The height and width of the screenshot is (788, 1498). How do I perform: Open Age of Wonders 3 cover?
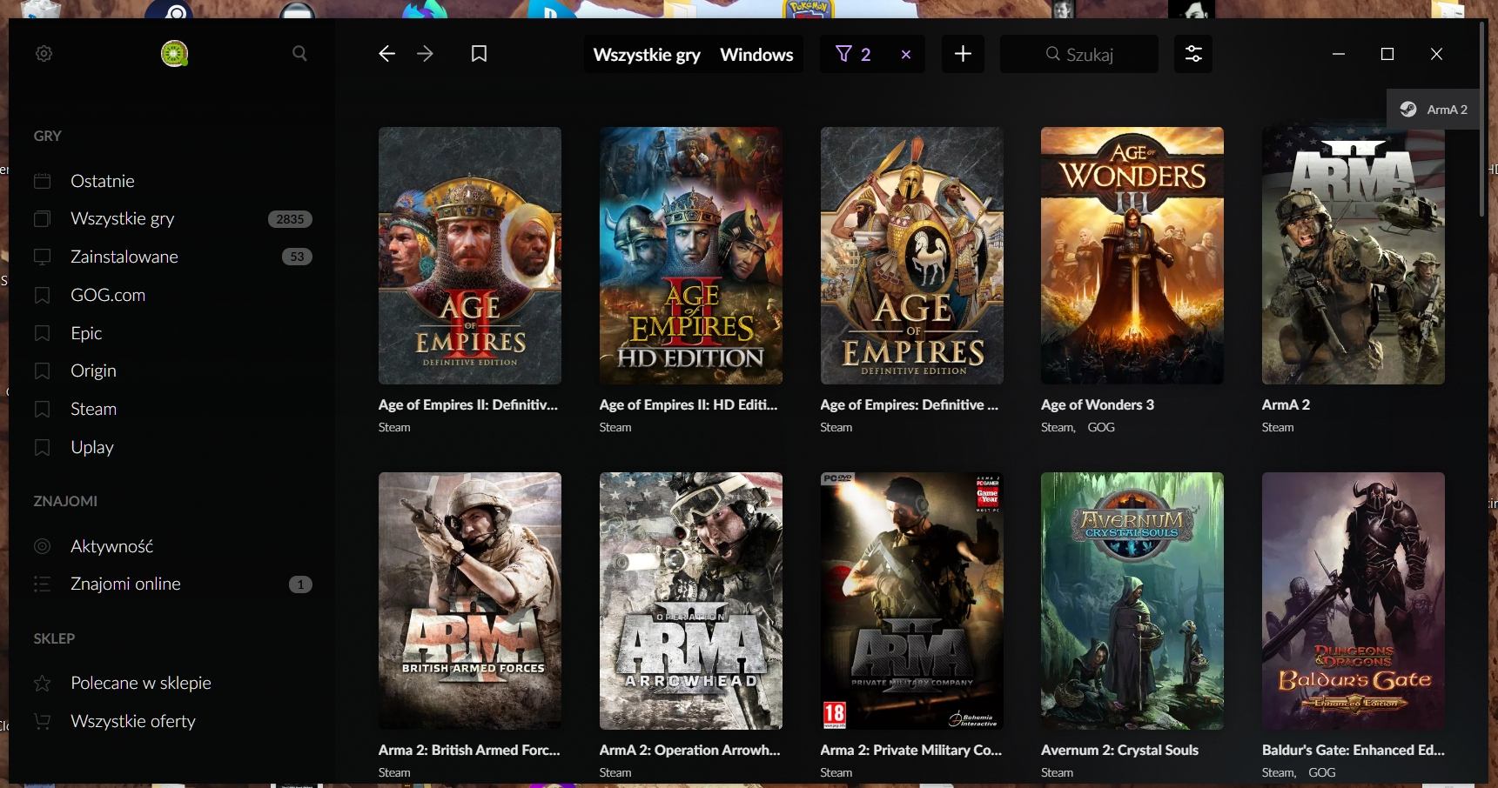1132,256
